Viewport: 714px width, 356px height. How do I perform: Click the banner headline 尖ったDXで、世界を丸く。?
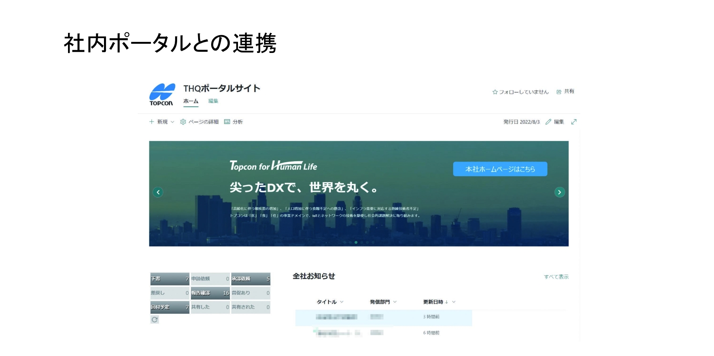(x=304, y=187)
